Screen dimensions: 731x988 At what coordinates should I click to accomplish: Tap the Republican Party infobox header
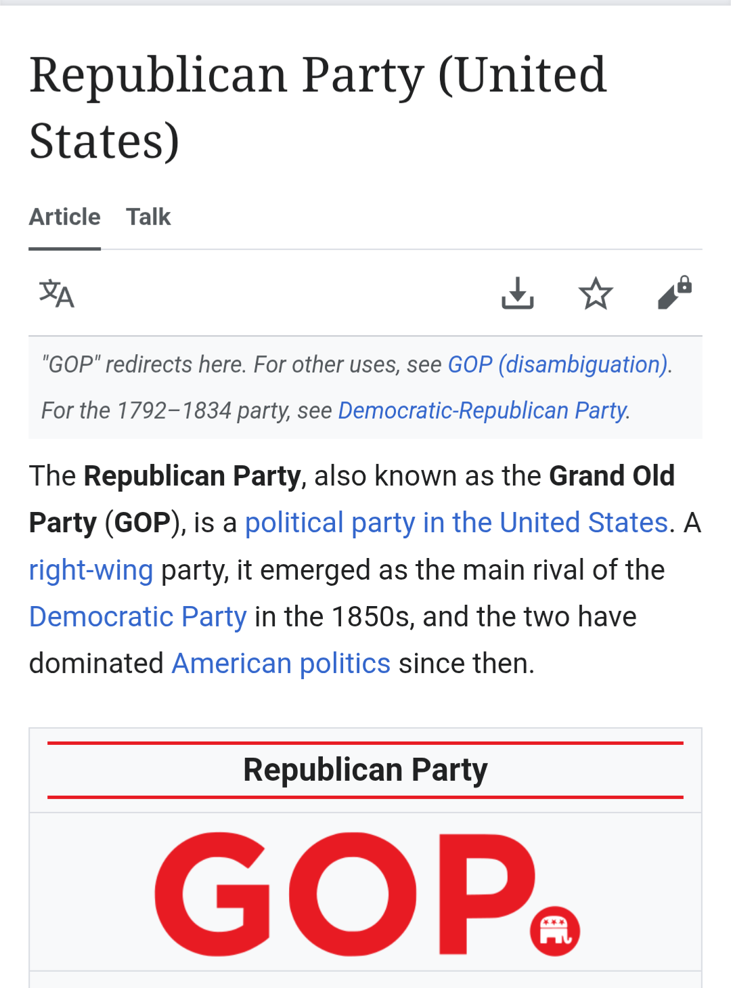pyautogui.click(x=365, y=770)
